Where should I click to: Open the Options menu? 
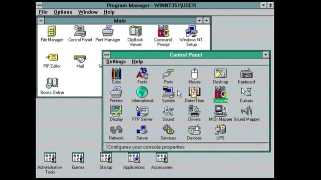[x=63, y=12]
